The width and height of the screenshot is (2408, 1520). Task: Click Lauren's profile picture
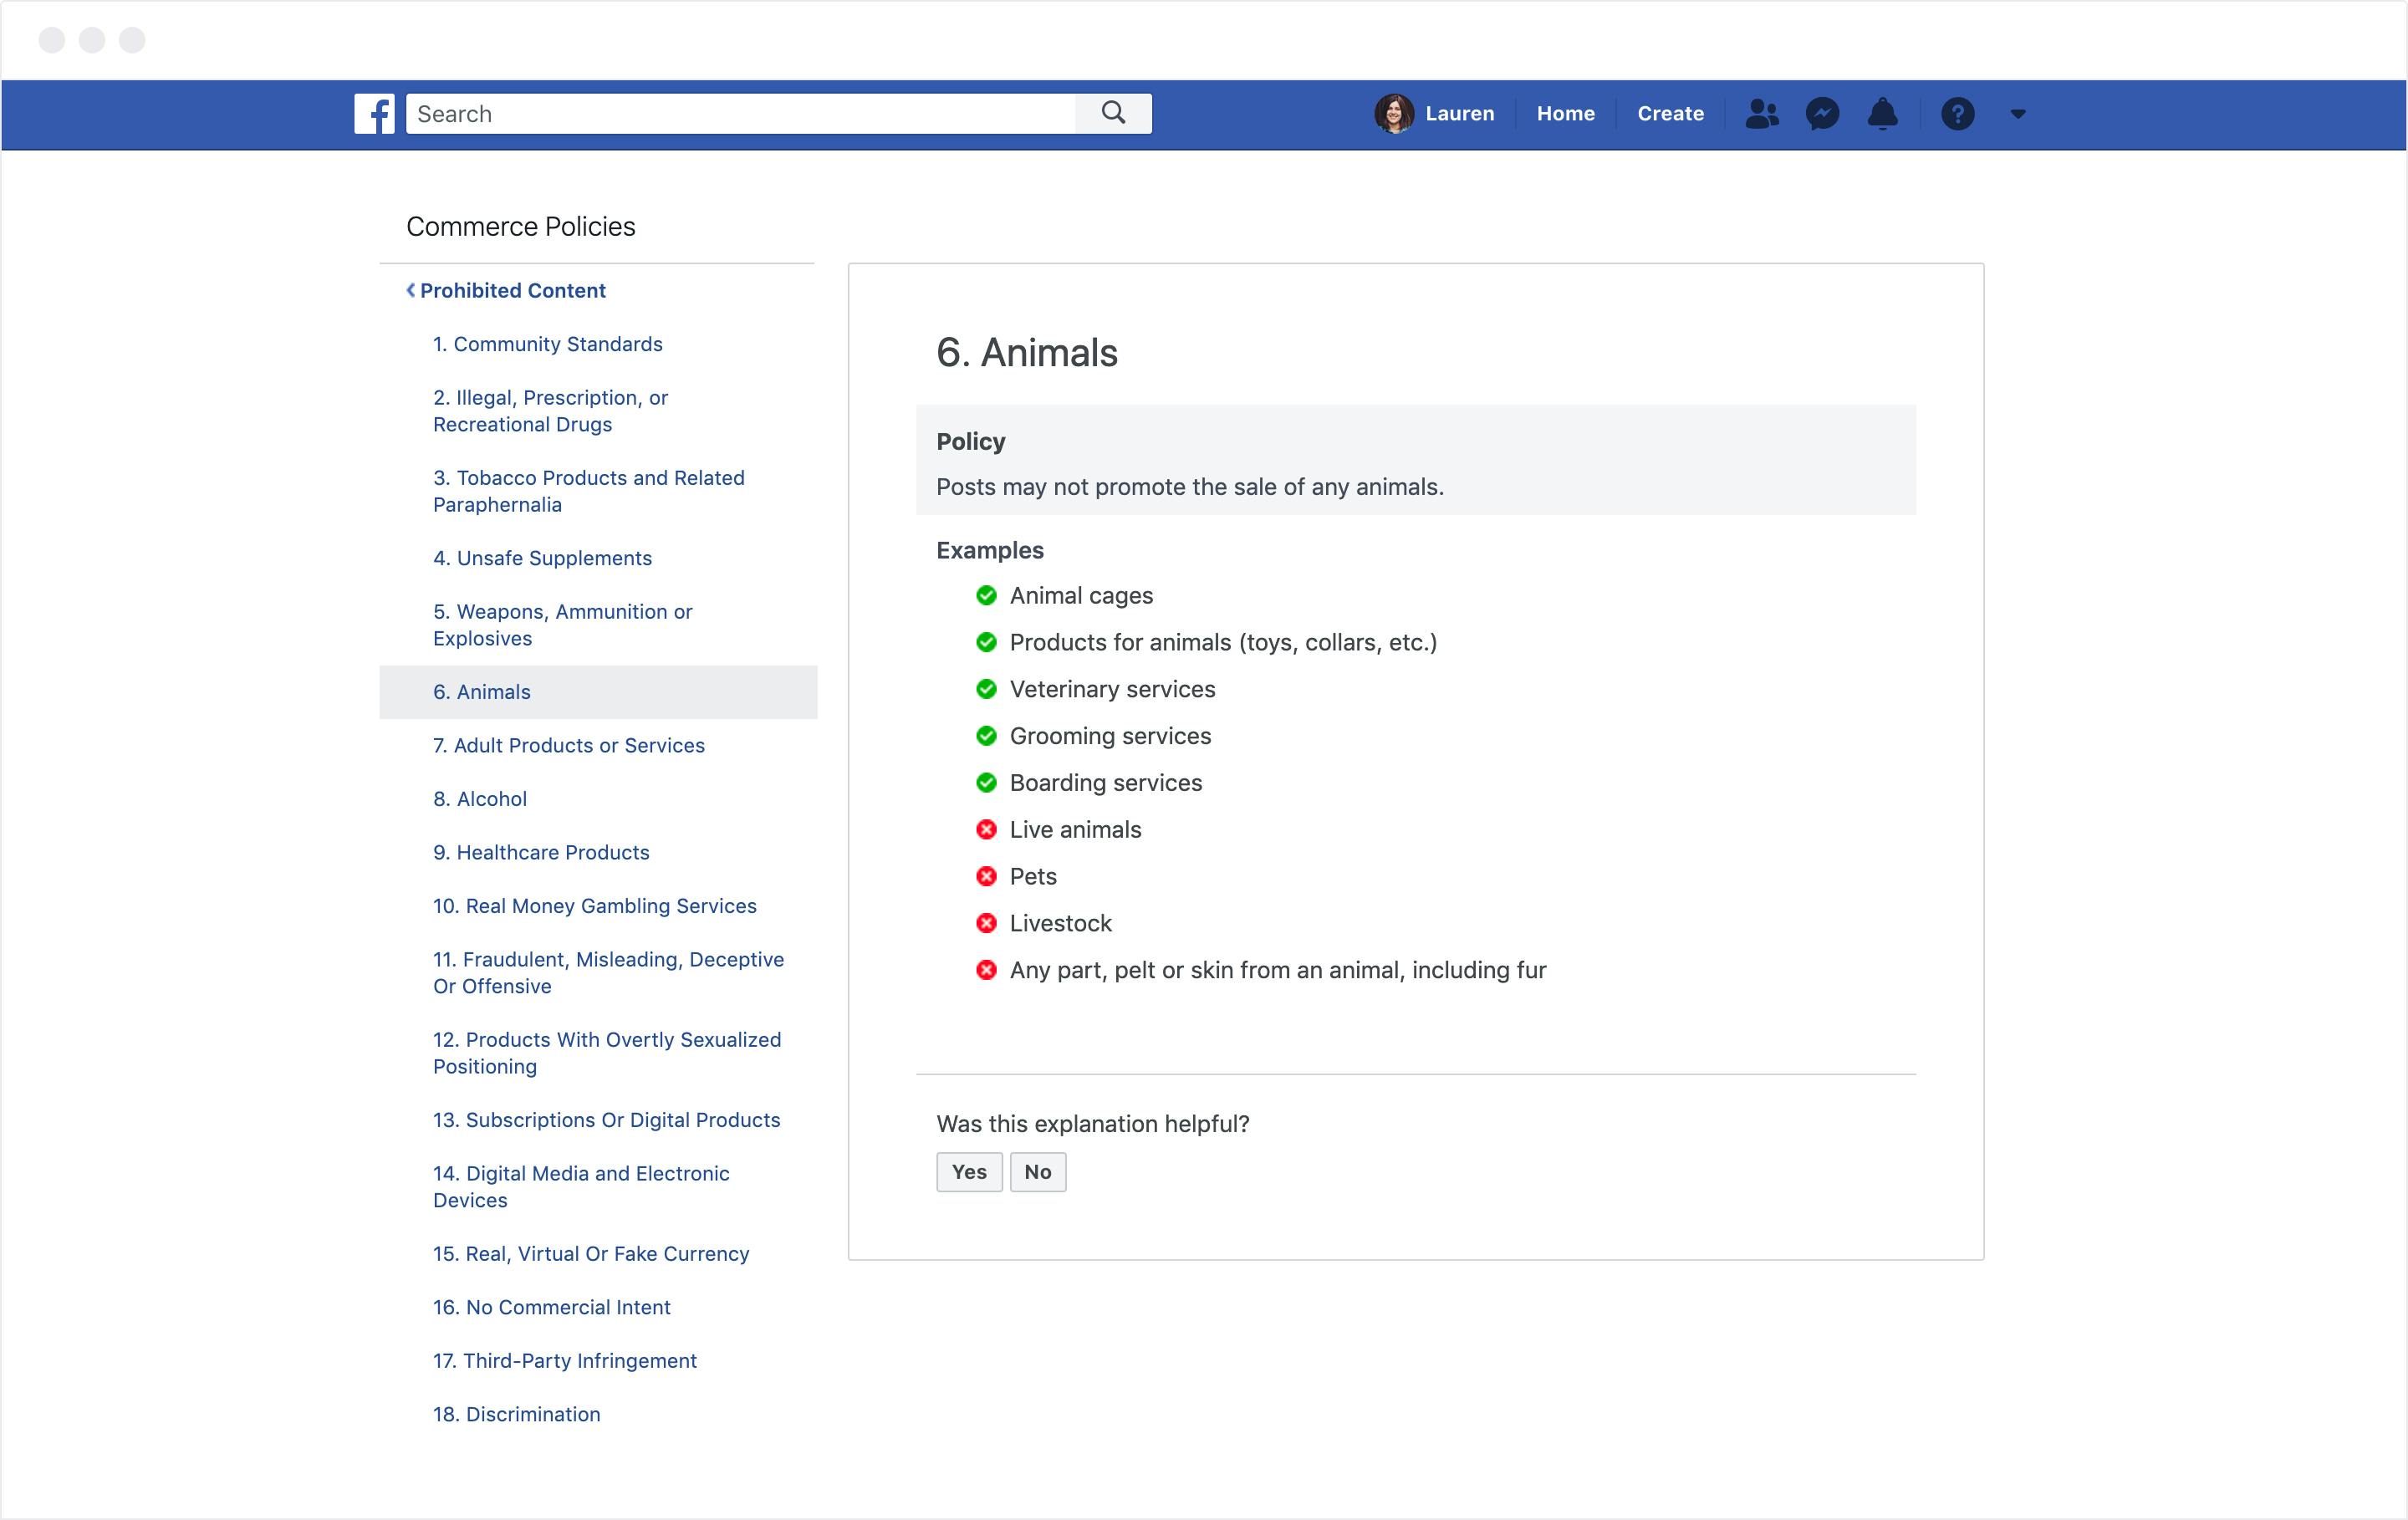pyautogui.click(x=1393, y=114)
